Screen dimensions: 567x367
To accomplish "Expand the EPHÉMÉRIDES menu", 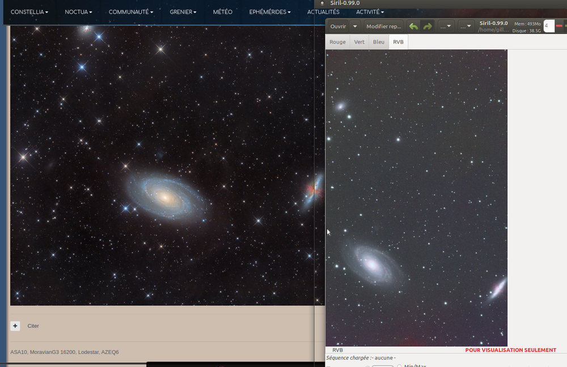I will click(x=270, y=12).
